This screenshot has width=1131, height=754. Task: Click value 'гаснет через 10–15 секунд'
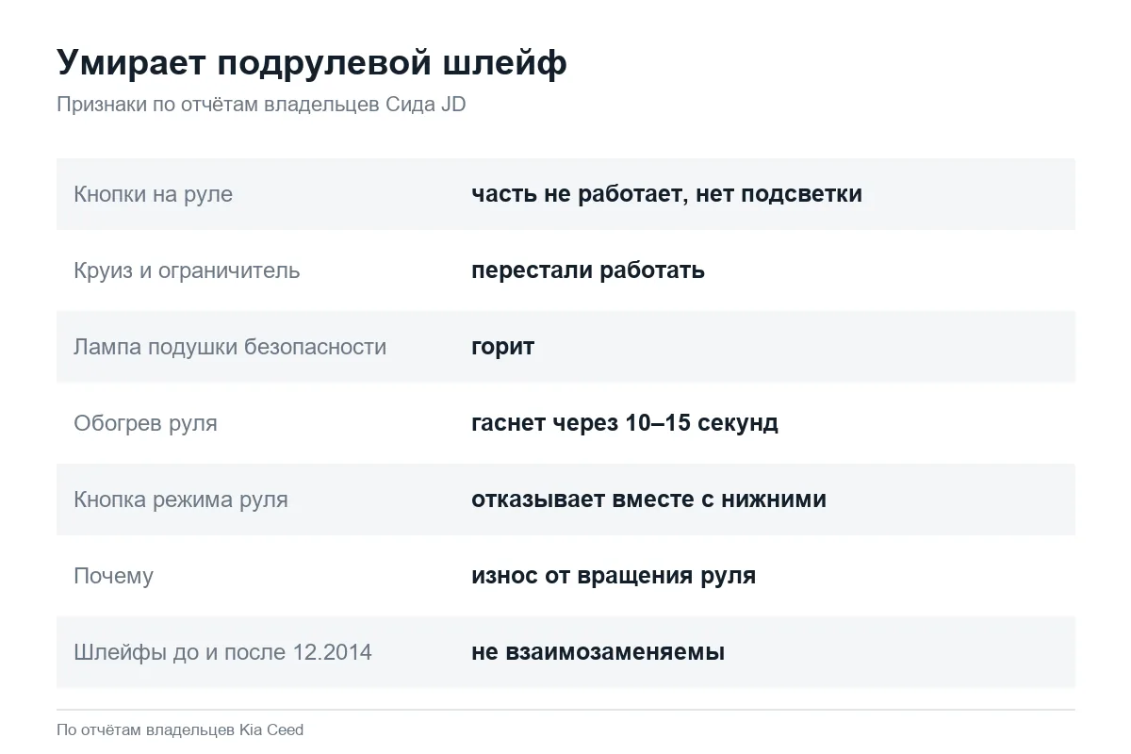click(625, 423)
